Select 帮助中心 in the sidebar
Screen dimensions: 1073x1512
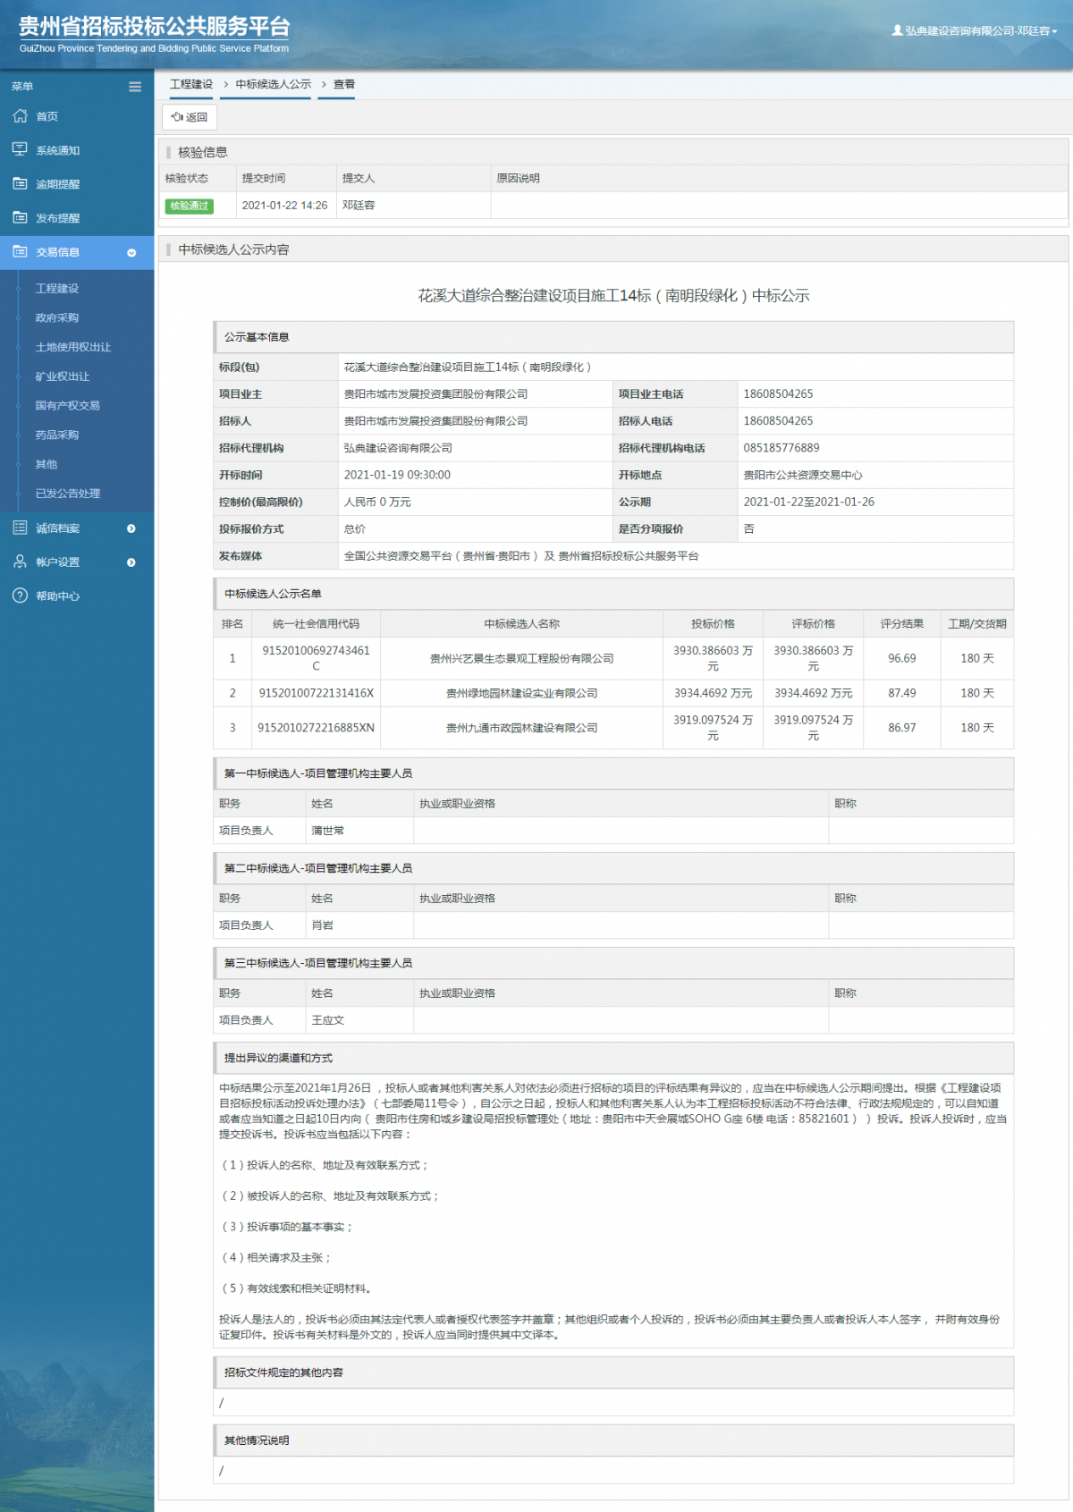tap(57, 596)
